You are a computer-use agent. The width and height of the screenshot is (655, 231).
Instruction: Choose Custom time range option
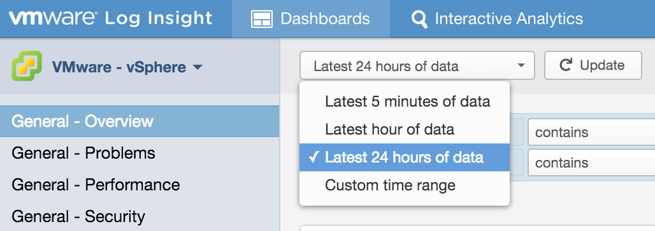click(x=405, y=185)
